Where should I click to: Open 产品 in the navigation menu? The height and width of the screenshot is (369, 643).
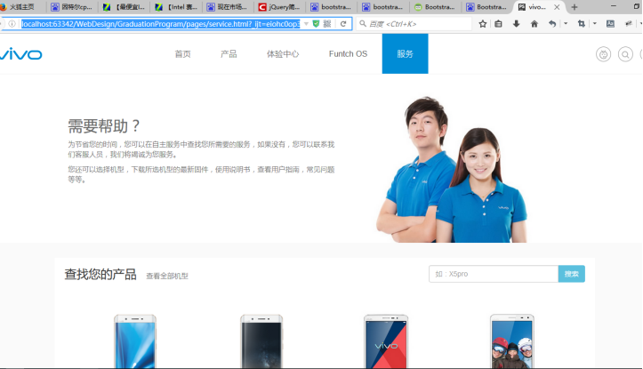229,53
